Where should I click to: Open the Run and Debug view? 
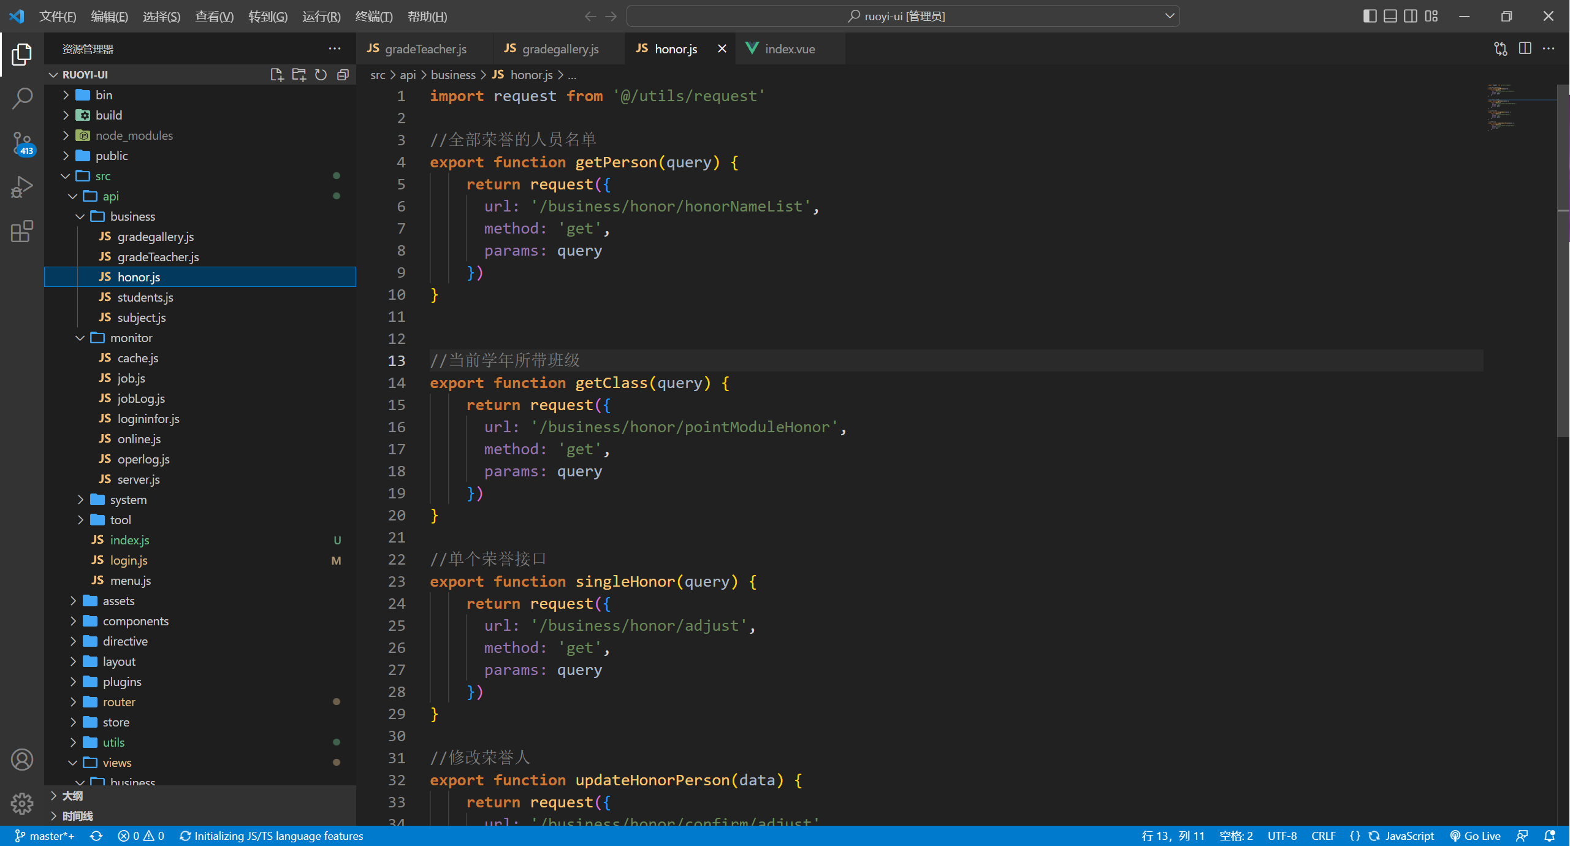point(22,188)
